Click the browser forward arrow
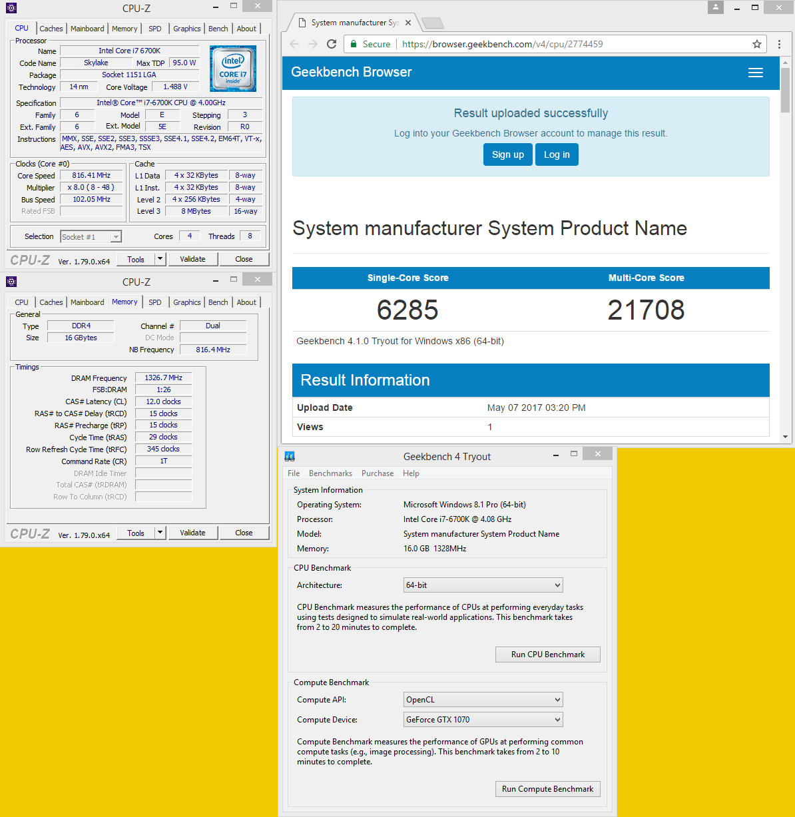795x817 pixels. [313, 44]
